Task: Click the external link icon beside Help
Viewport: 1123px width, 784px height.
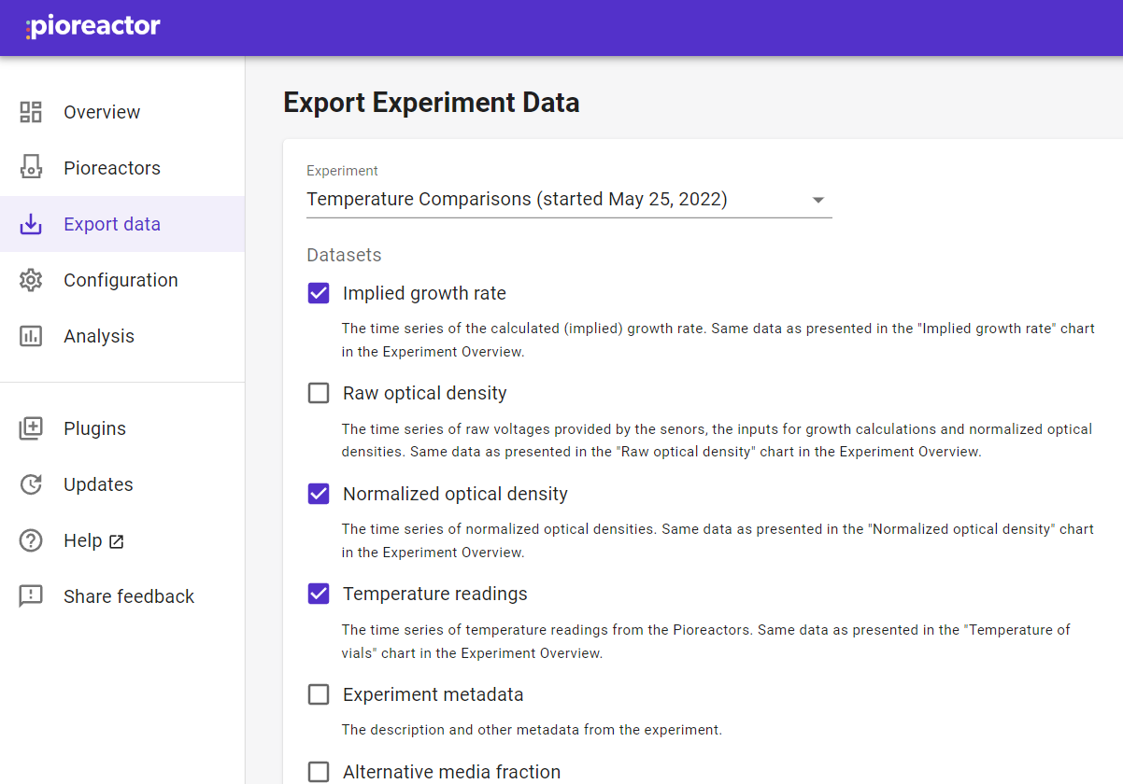Action: [117, 541]
